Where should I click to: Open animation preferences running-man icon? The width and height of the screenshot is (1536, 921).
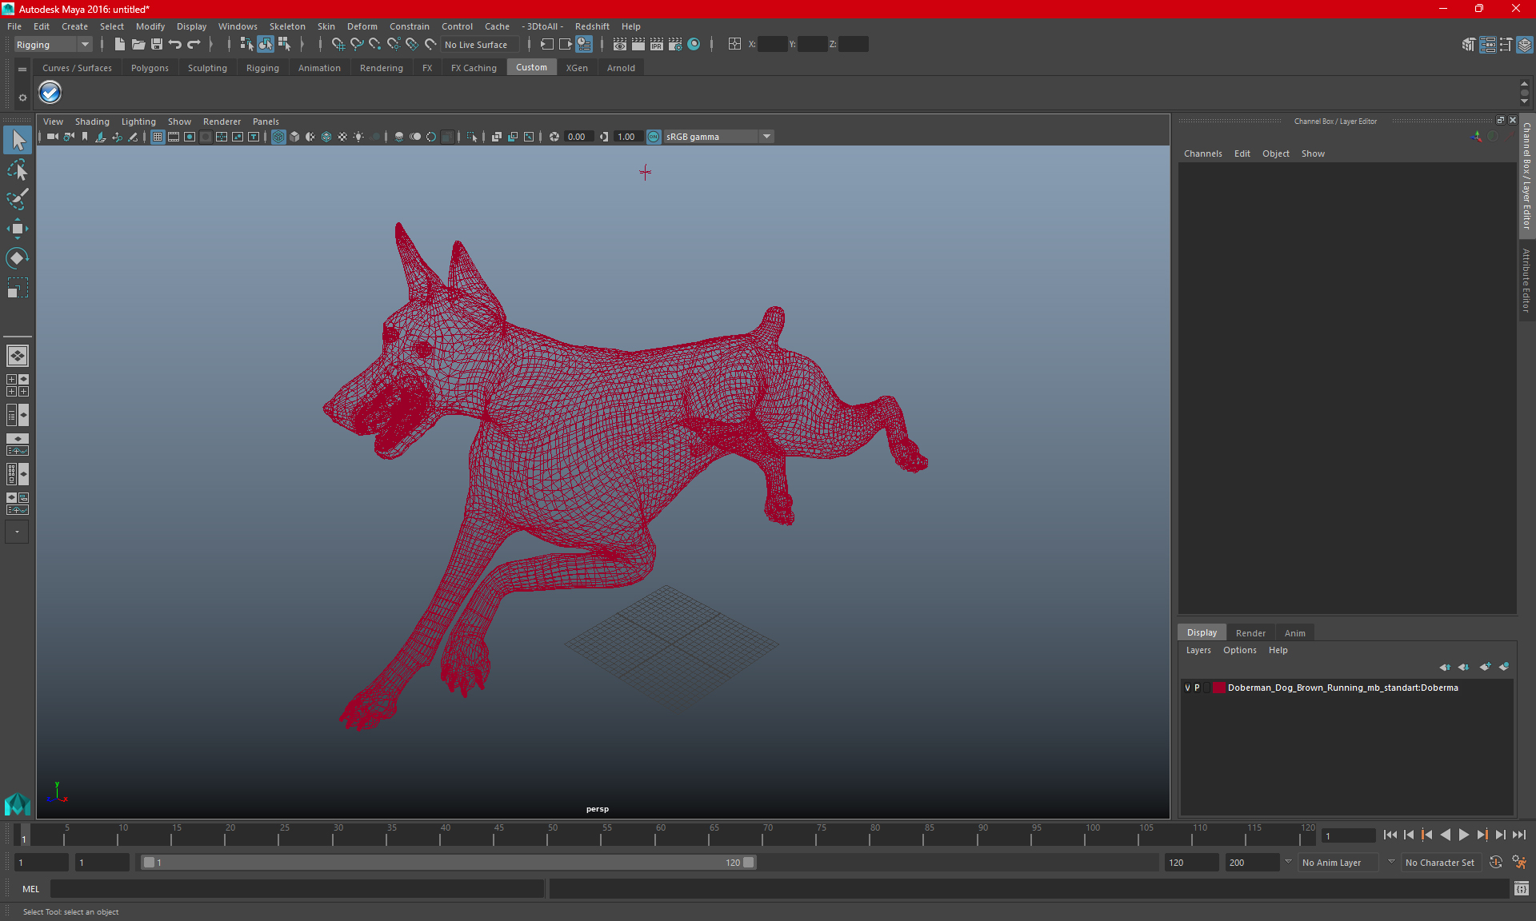(x=1519, y=863)
